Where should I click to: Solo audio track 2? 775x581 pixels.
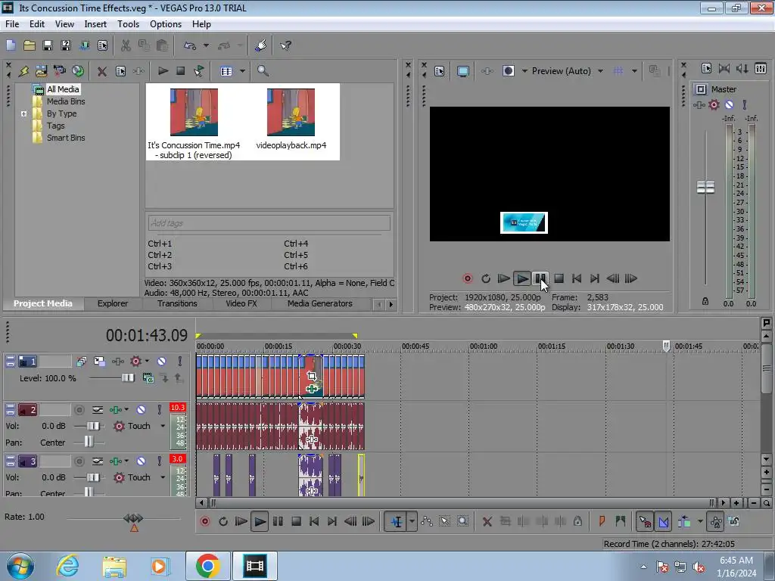coord(159,409)
